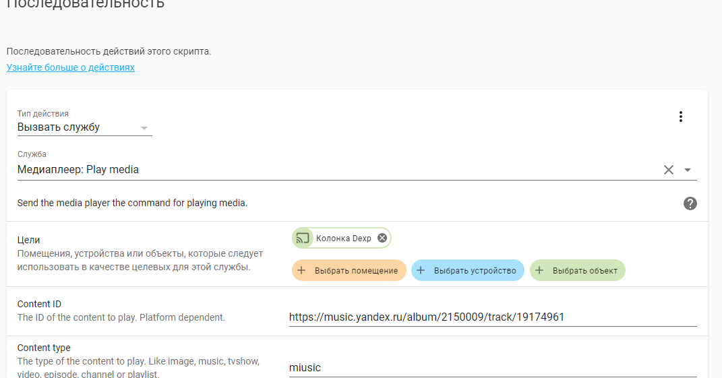Expand the Служба service dropdown arrow
Screen dimensions: 722x378
688,170
